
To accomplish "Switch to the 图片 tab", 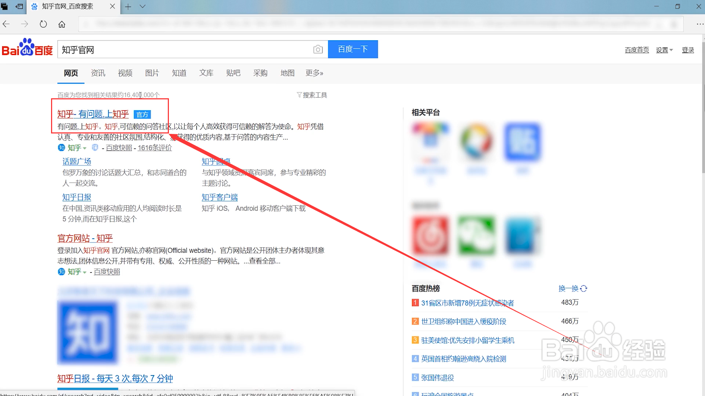I will pos(152,73).
